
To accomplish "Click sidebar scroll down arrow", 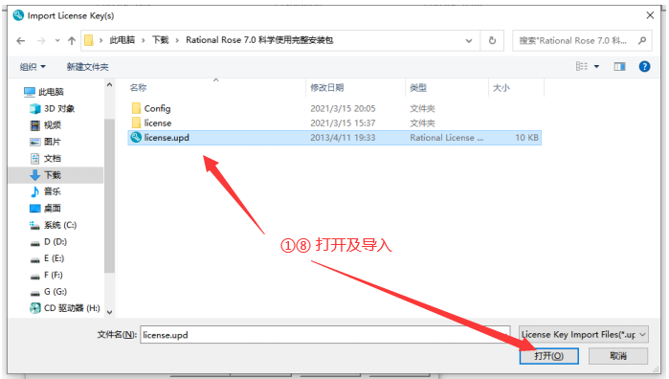I will click(x=109, y=312).
